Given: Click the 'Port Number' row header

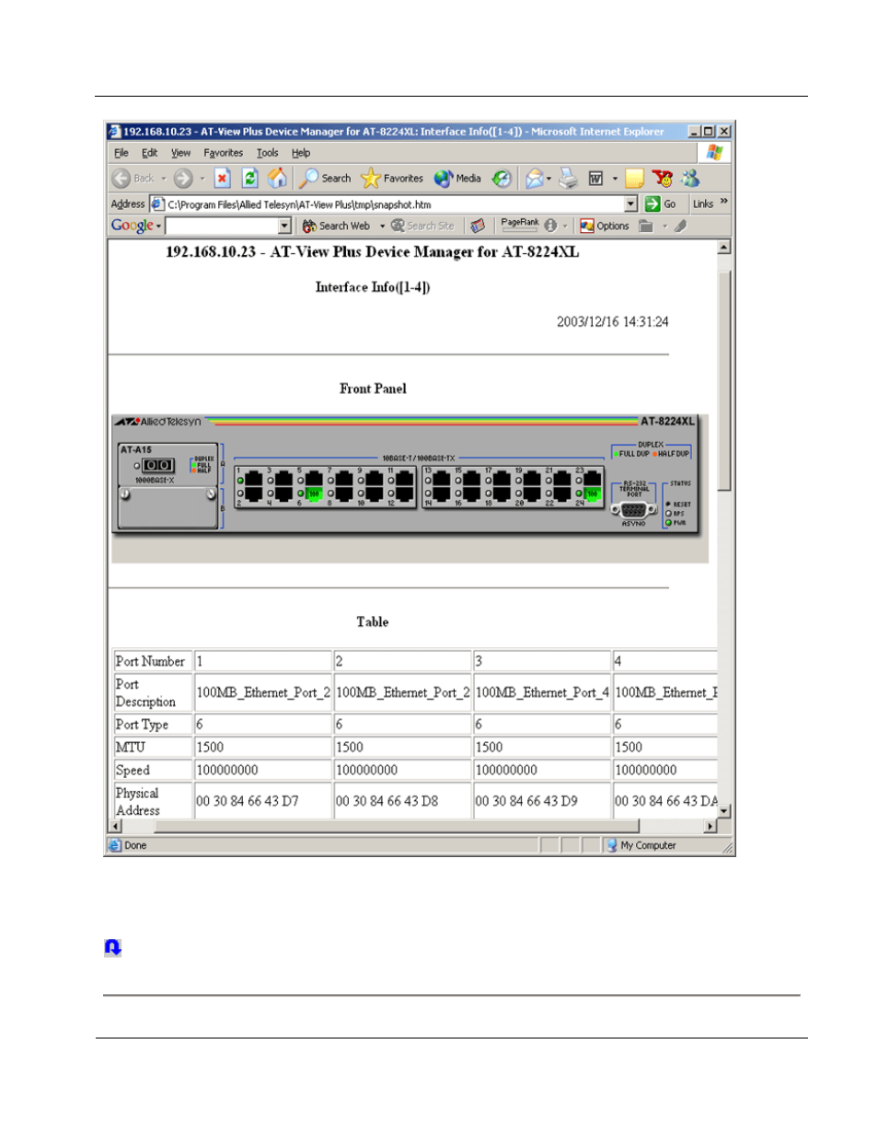Looking at the screenshot, I should [151, 661].
